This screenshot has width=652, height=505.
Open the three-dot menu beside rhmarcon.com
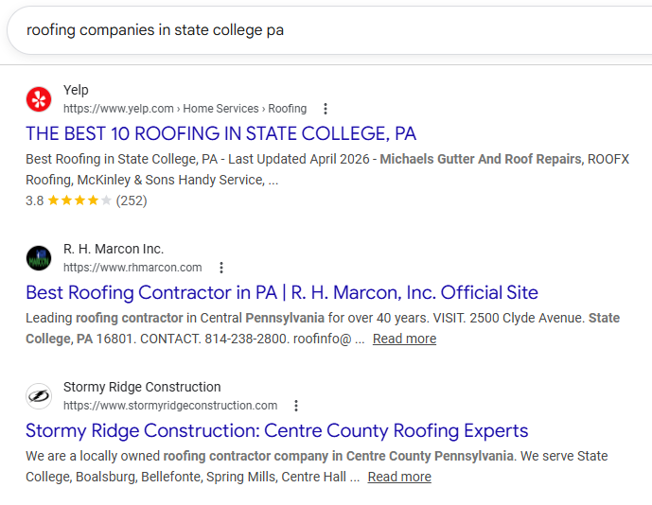pos(220,268)
